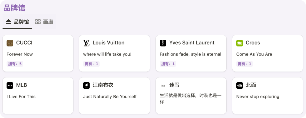Image resolution: width=306 pixels, height=118 pixels.
Task: Click the Yves Saint Laurent 拥有: 1 tag
Action: coord(168,64)
